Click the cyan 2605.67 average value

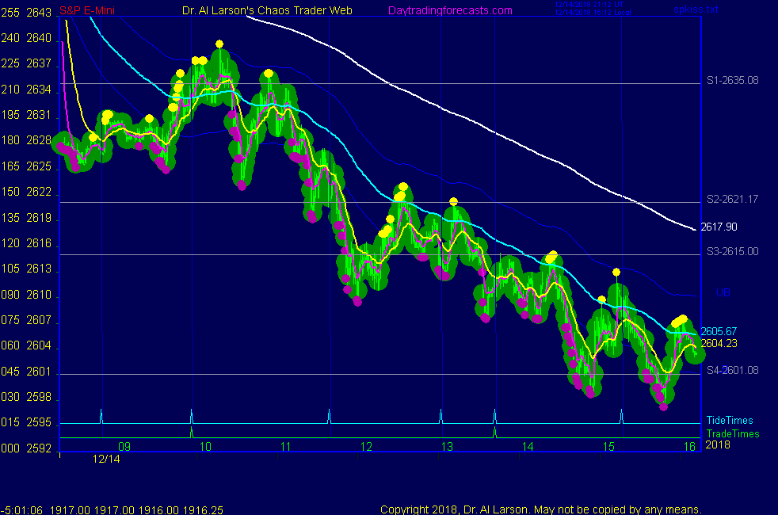click(x=719, y=331)
